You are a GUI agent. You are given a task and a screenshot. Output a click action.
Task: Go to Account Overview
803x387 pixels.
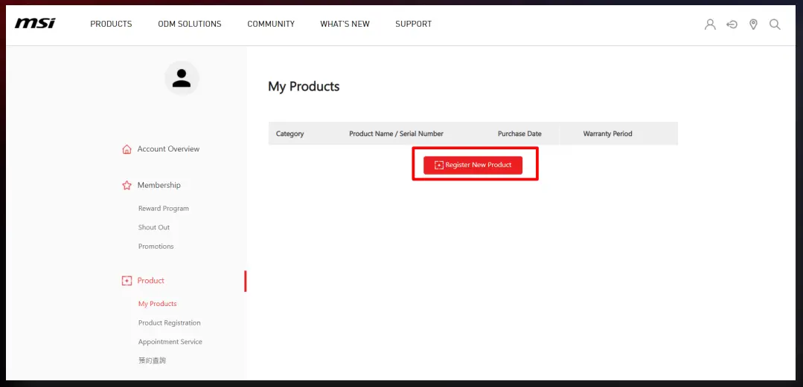coord(168,149)
